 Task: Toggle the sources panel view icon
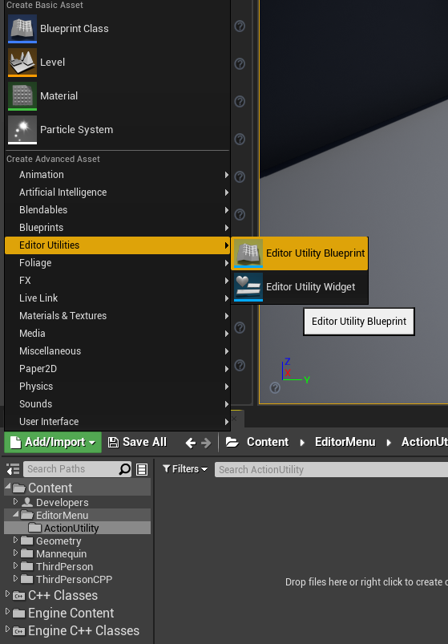13,469
